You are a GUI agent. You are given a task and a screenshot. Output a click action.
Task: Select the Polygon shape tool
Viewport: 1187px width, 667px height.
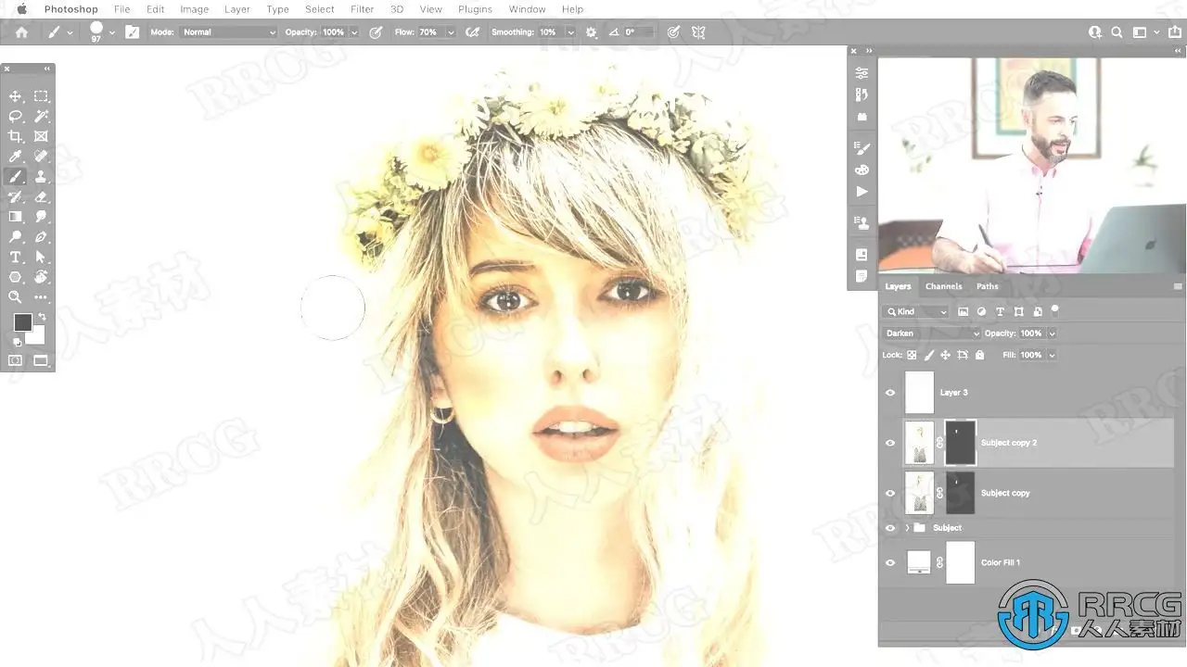pyautogui.click(x=16, y=278)
